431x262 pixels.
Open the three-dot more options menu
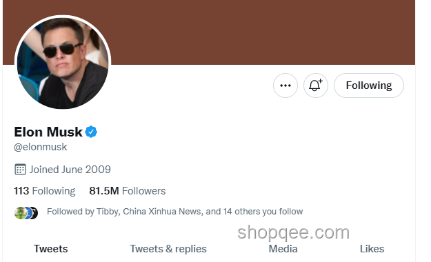pyautogui.click(x=285, y=85)
